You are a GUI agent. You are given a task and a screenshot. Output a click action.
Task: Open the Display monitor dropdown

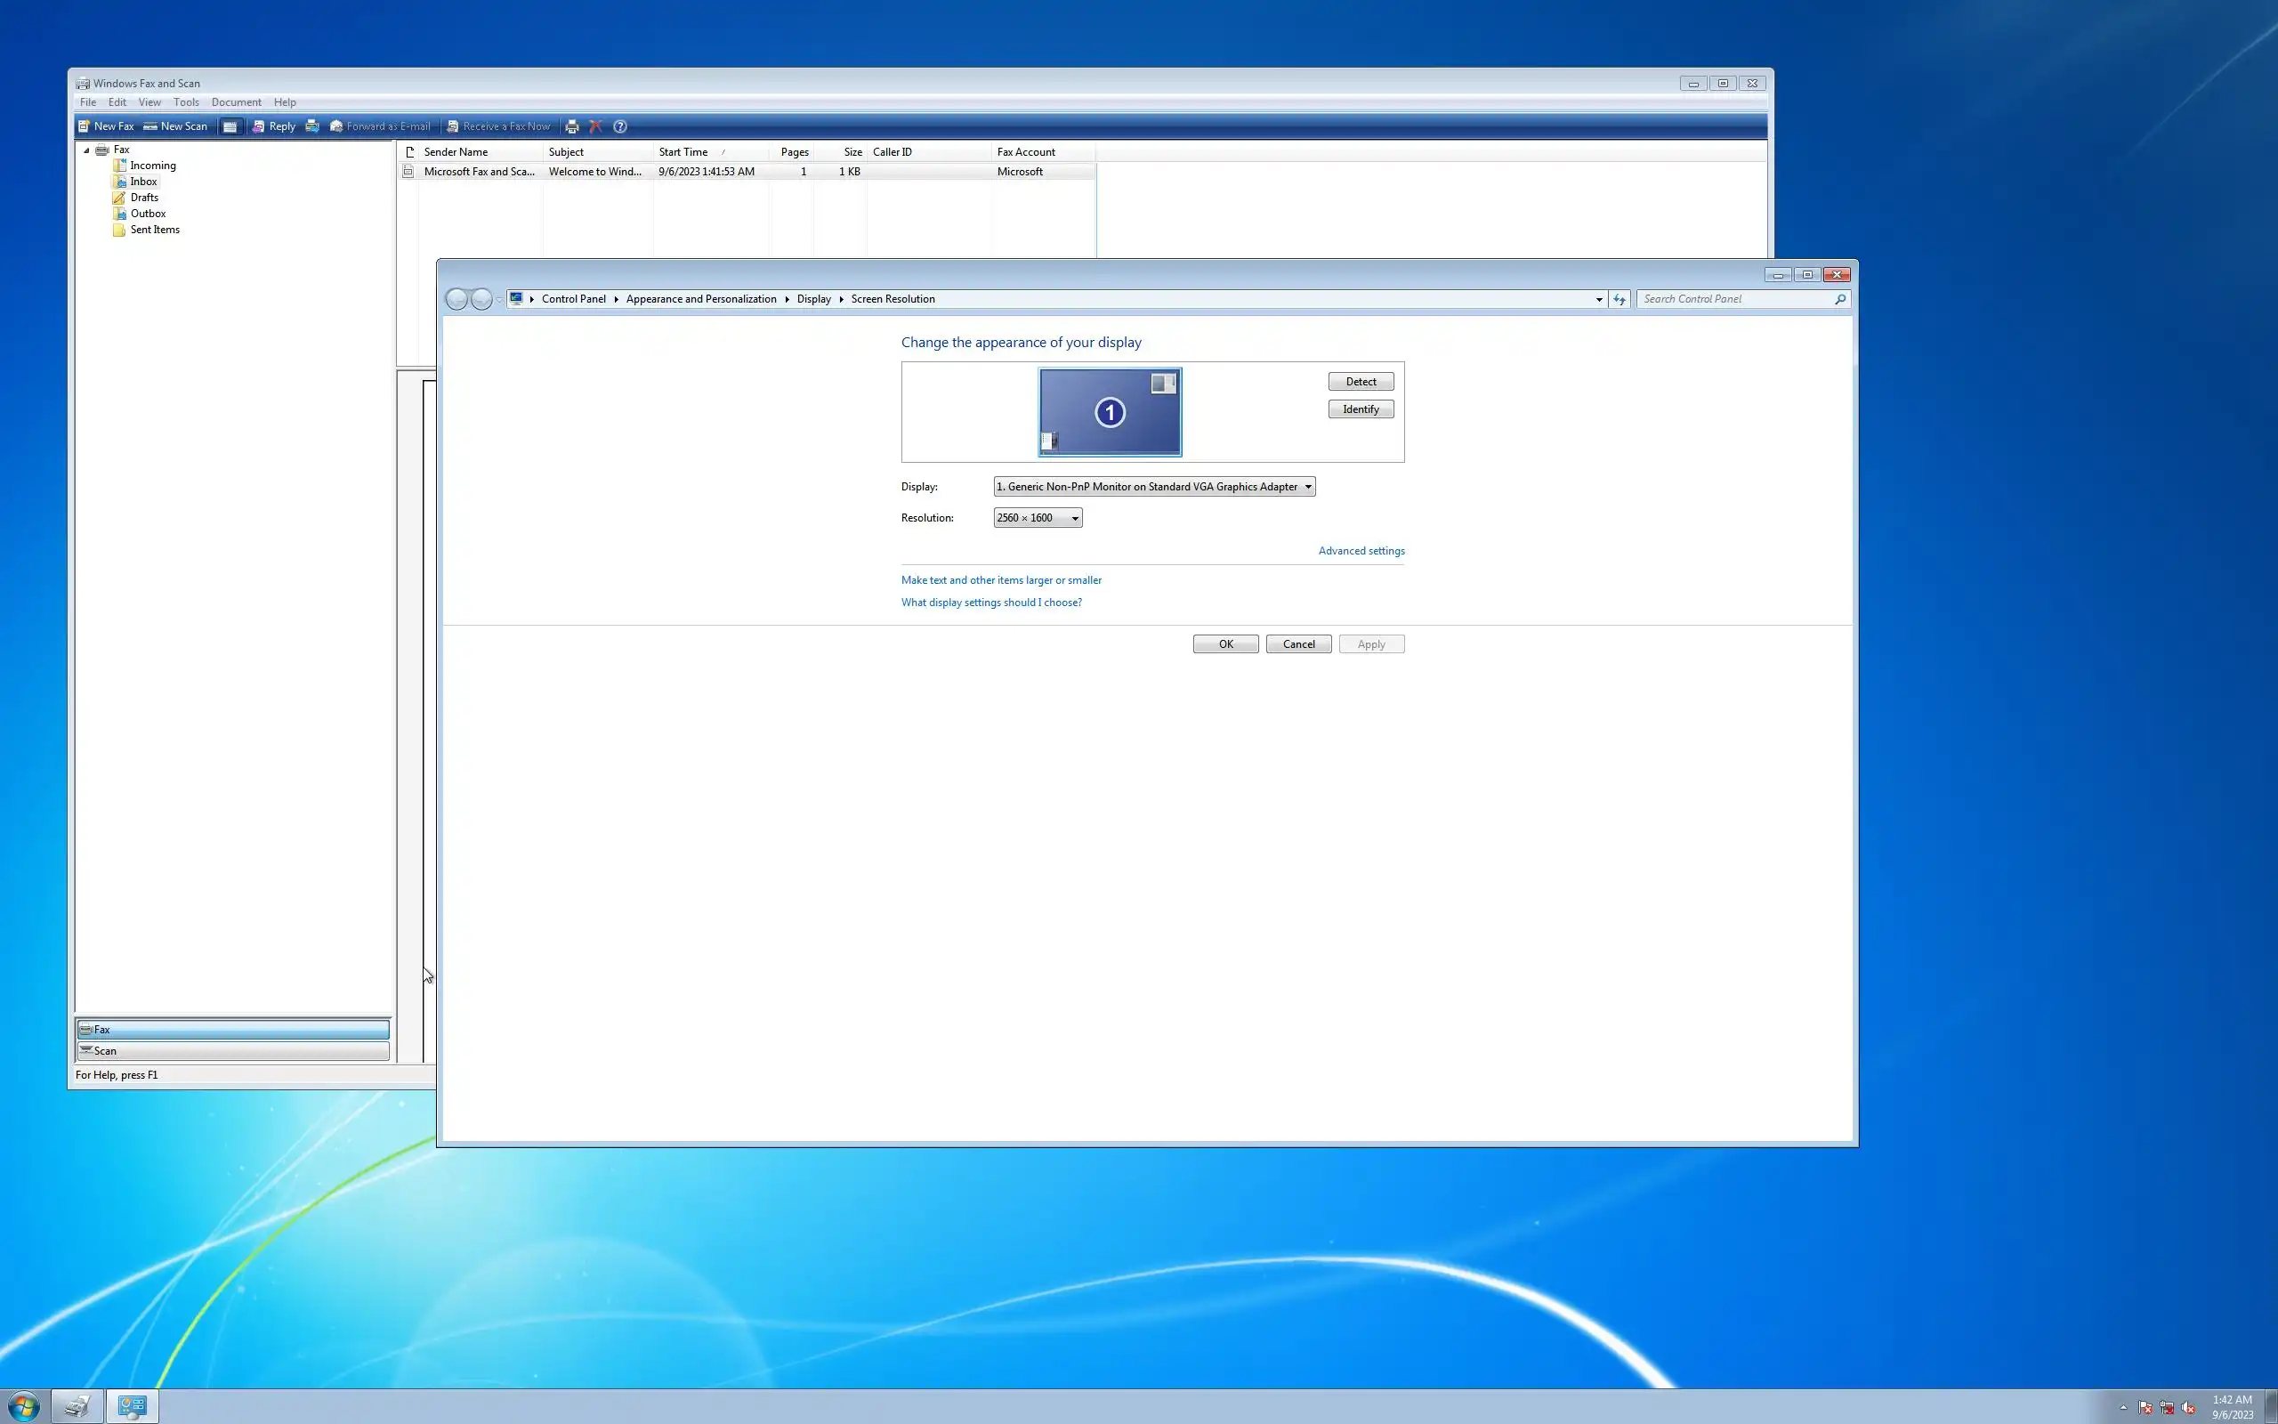click(x=1154, y=487)
